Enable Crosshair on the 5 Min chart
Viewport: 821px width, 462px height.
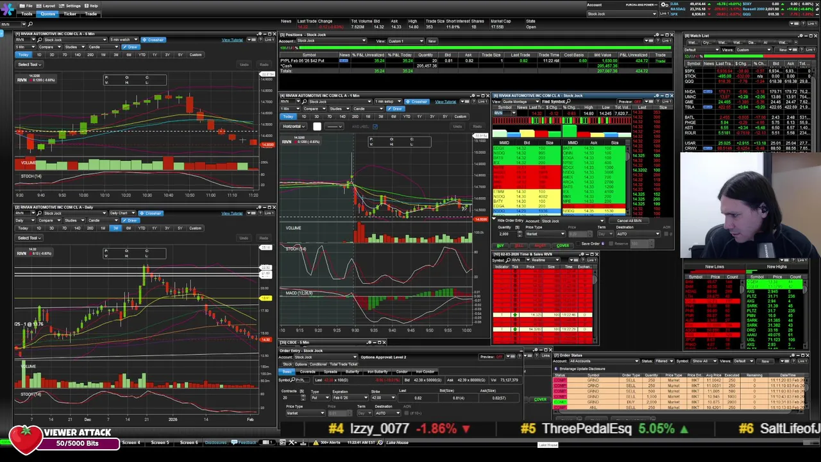[153, 40]
